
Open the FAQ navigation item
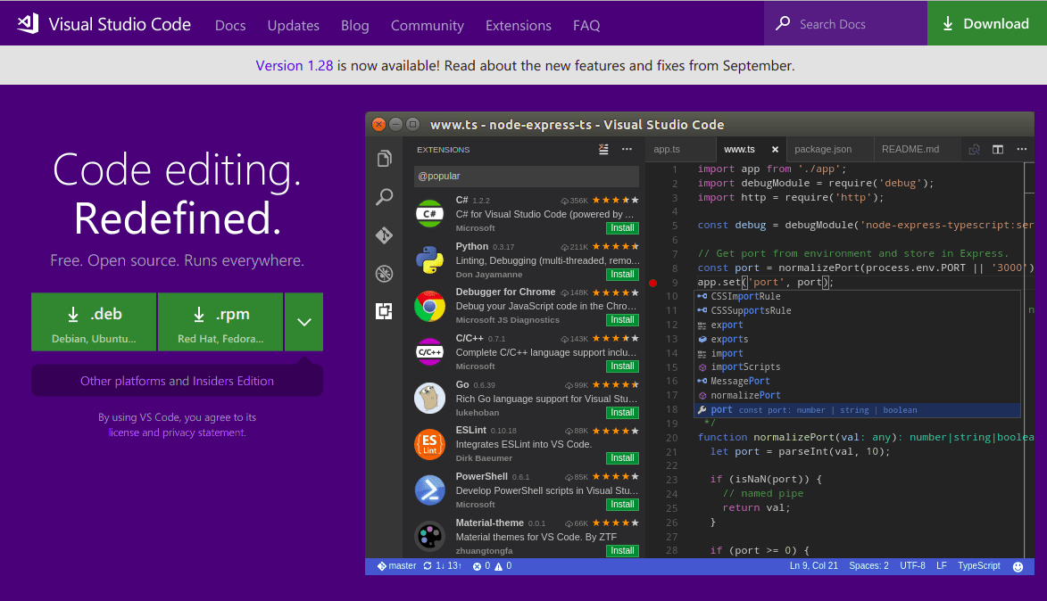[x=586, y=25]
